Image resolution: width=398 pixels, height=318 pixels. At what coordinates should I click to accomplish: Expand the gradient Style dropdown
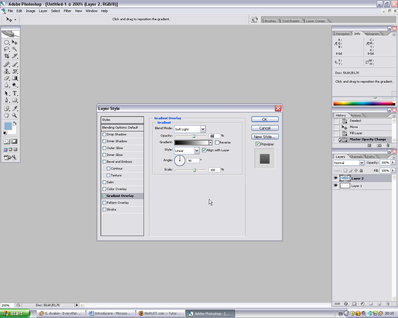pos(197,151)
